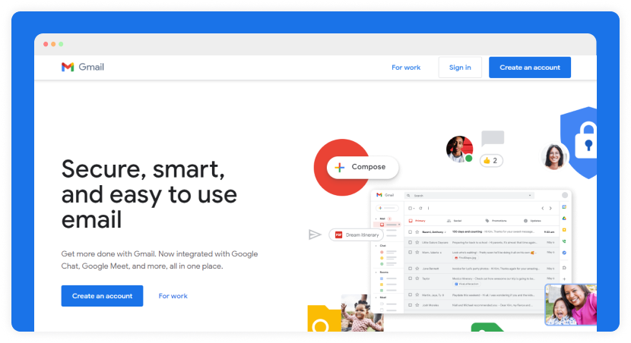
Task: Star the Naomi, Anthony email
Action: (417, 231)
